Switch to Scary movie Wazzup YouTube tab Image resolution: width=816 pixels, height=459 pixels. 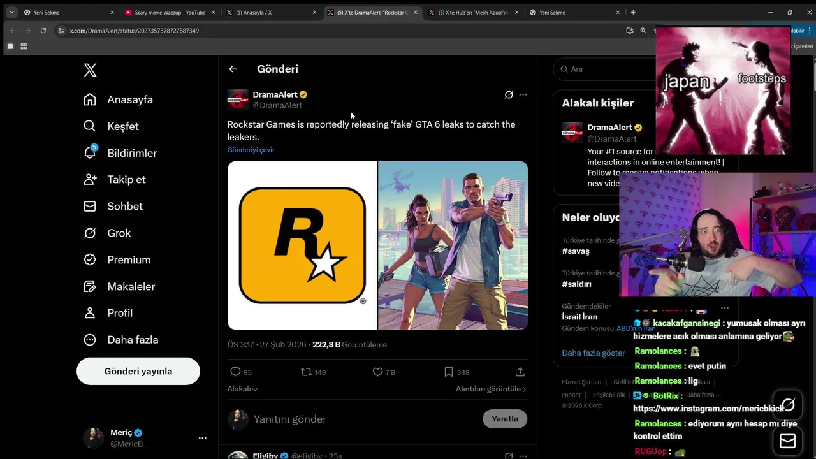[169, 12]
